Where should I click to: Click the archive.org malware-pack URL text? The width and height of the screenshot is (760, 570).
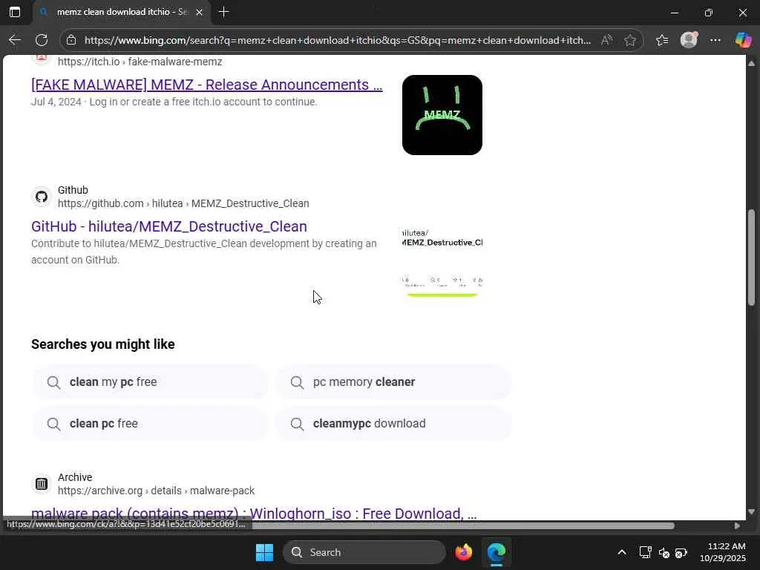[156, 491]
